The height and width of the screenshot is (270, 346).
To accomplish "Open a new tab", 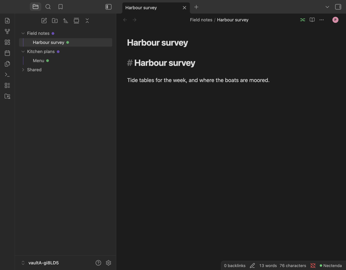I will pyautogui.click(x=196, y=7).
